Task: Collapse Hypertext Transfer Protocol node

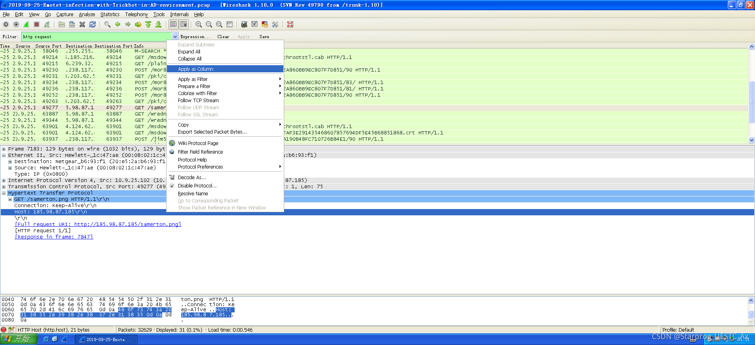Action: click(x=4, y=193)
